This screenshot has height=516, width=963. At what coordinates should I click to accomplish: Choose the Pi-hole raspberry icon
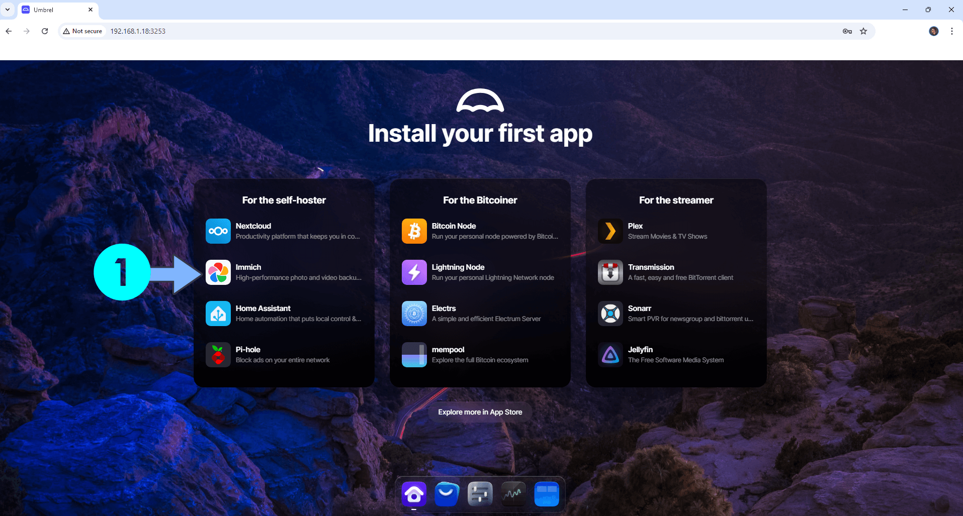[218, 355]
